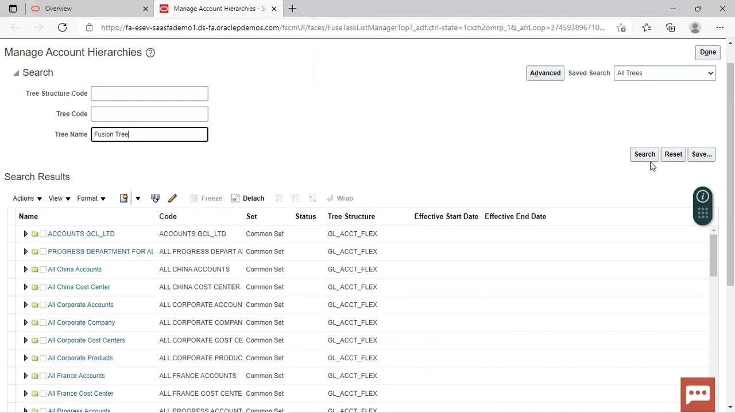Viewport: 735px width, 413px height.
Task: Expand the ACCOUNTS GCL_LTD tree row
Action: 25,234
